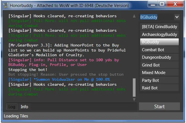Click 'Loading Tiles' status bar text

pyautogui.click(x=16, y=116)
